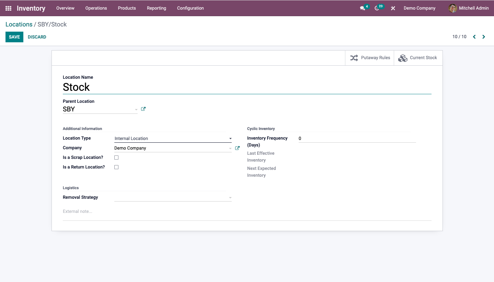Go to the previous record arrow
This screenshot has width=494, height=282.
(474, 37)
